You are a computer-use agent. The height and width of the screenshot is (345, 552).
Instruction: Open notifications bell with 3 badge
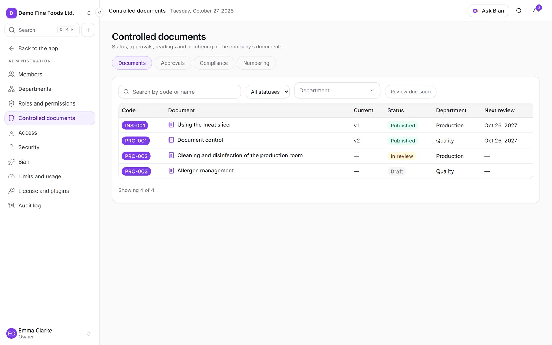(x=536, y=11)
